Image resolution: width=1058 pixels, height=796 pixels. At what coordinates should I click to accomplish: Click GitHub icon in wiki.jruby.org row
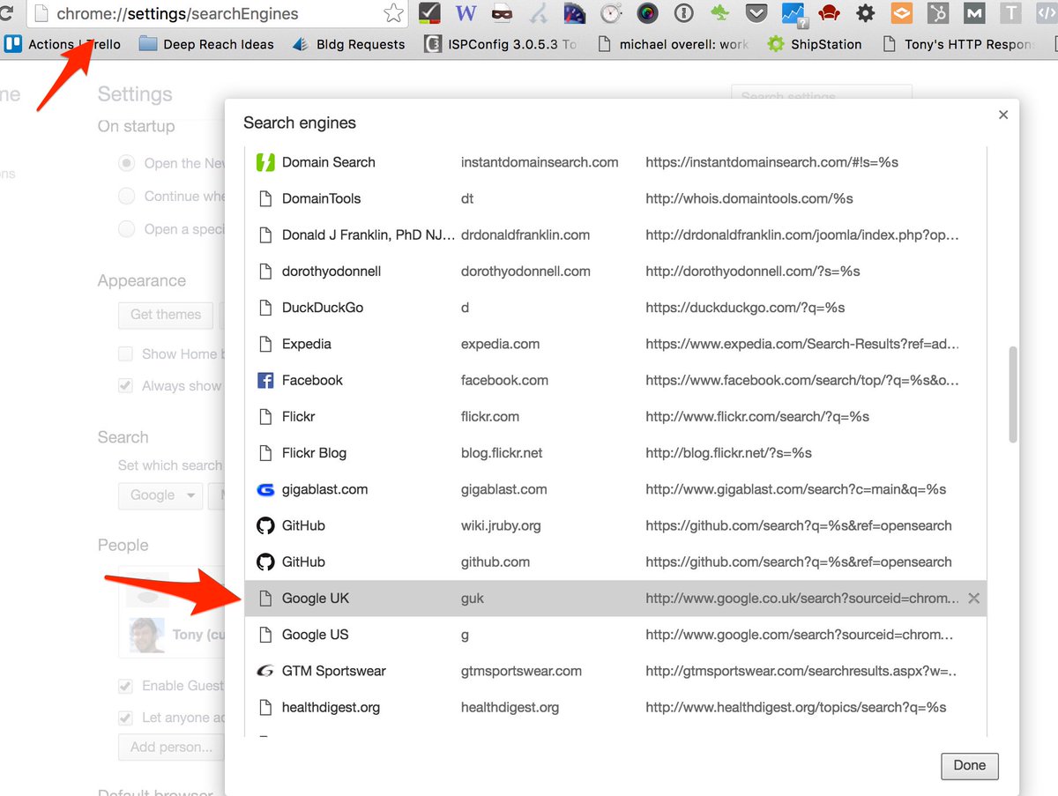coord(264,525)
